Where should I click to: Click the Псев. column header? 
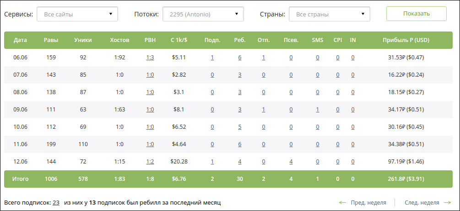pyautogui.click(x=291, y=40)
